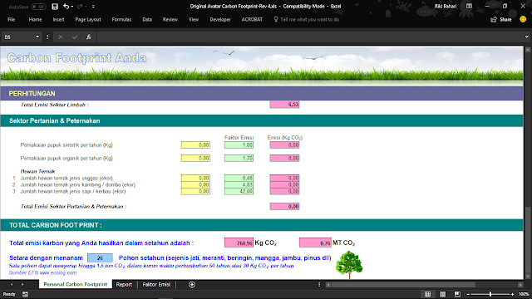This screenshot has width=532, height=299.
Task: Switch to the Insert ribbon tab
Action: click(58, 20)
